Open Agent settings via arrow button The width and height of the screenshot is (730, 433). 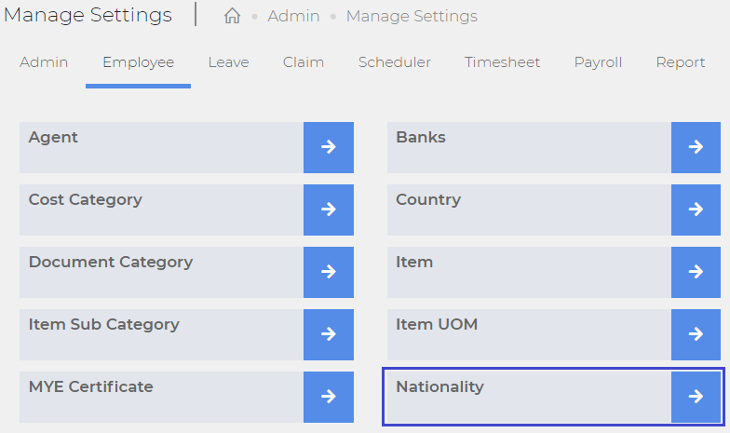point(329,147)
